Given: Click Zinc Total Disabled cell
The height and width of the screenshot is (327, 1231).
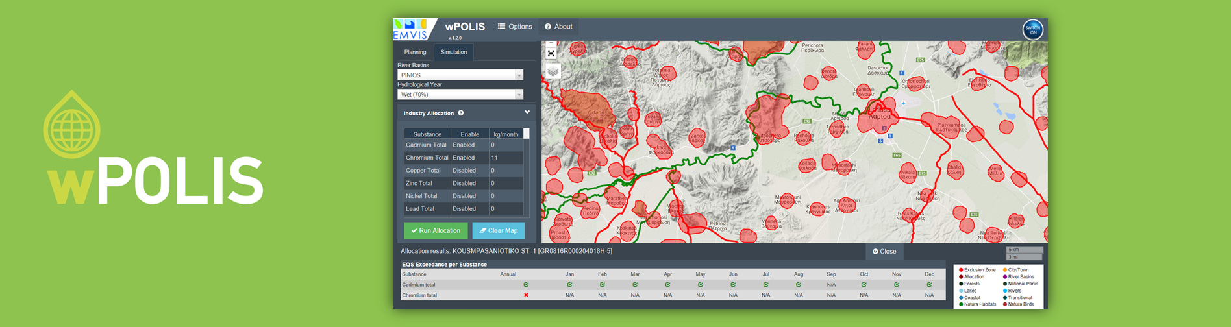Looking at the screenshot, I should (470, 183).
